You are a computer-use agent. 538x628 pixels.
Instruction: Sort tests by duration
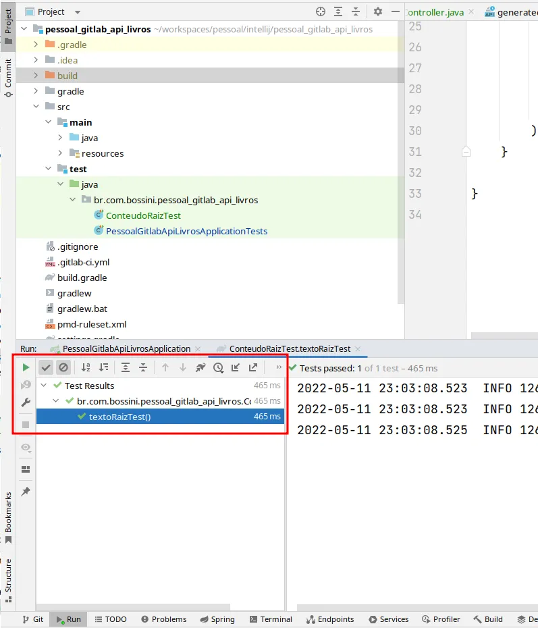(103, 367)
